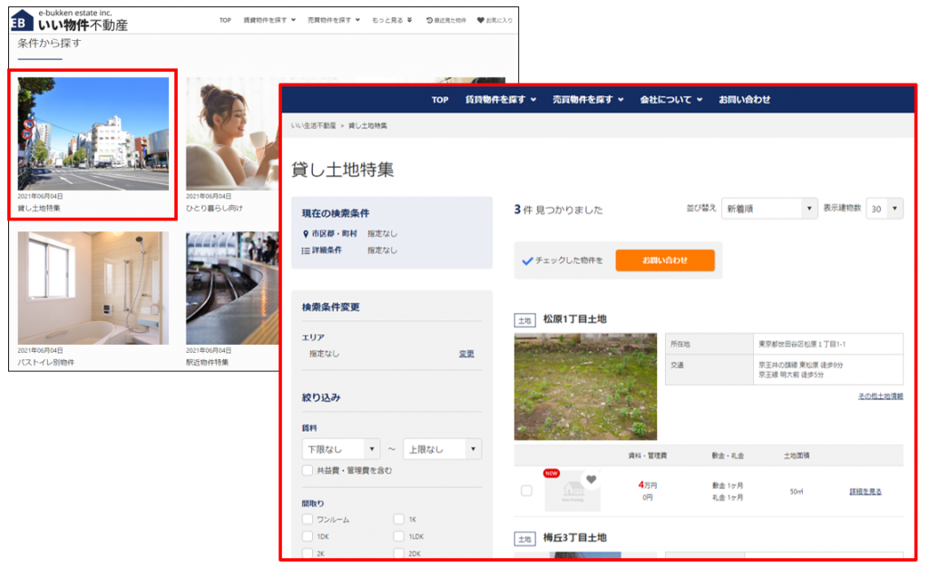
Task: Expand the 表示建物数 30 dropdown
Action: coord(885,209)
